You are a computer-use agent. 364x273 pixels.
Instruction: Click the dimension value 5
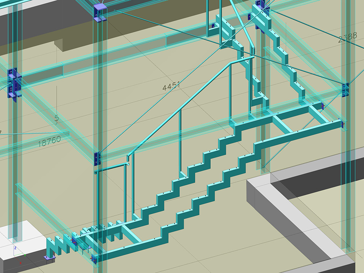pos(56,118)
